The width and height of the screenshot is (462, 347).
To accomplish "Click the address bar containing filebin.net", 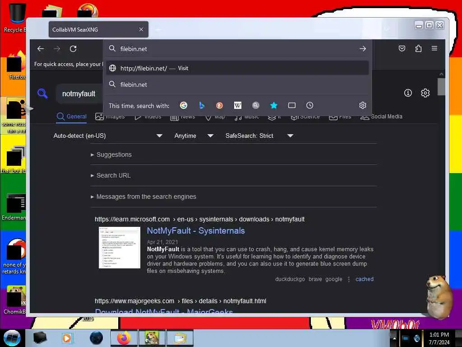I will [237, 49].
